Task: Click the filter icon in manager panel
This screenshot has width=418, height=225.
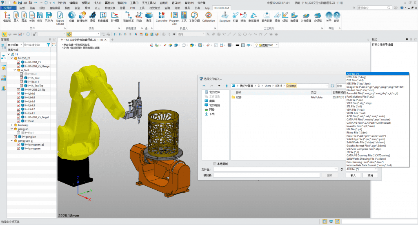Action: point(48,45)
